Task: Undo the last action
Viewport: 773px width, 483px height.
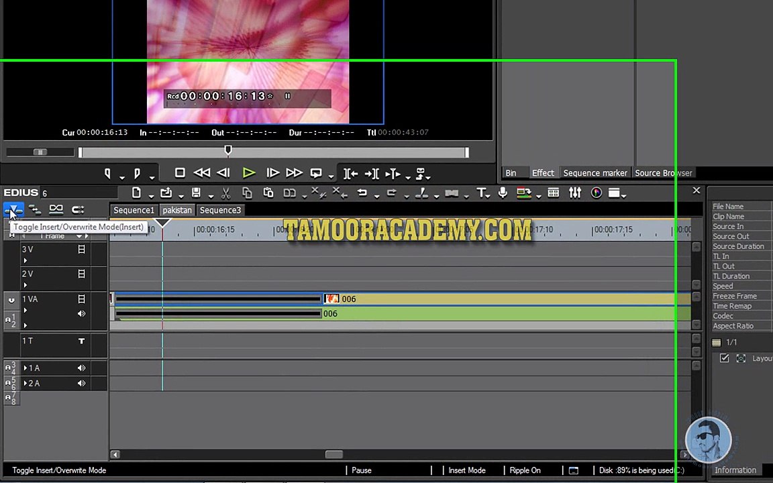Action: [x=362, y=193]
